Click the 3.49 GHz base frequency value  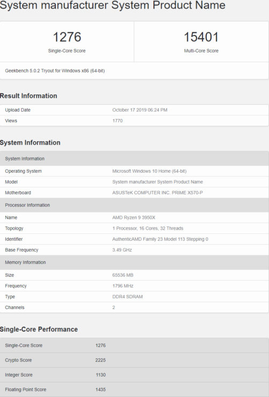(122, 250)
